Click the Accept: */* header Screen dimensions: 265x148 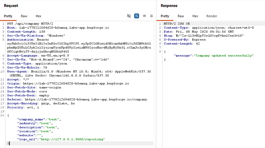click(18, 80)
